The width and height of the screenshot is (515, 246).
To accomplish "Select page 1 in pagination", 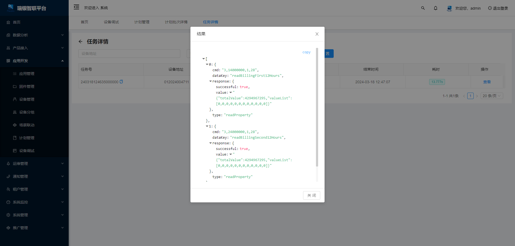I will (x=470, y=96).
